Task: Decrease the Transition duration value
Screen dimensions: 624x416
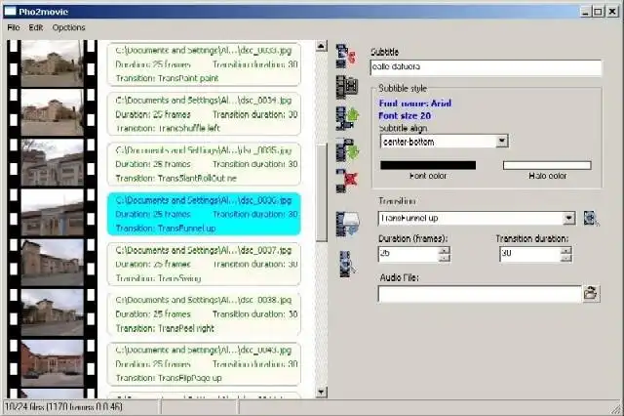Action: tap(565, 258)
